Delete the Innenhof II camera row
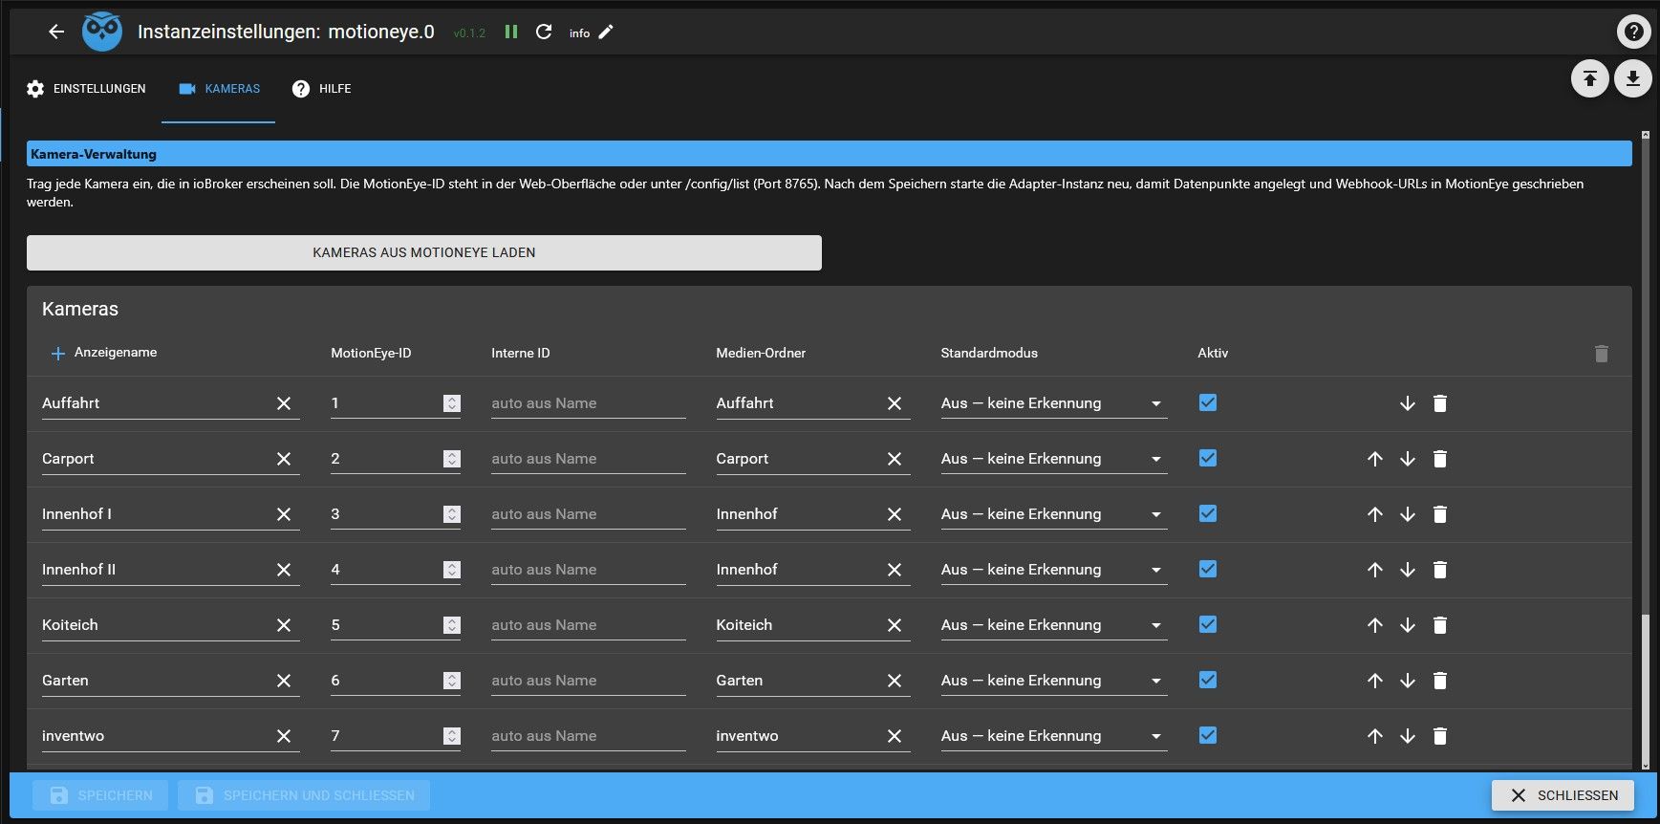The height and width of the screenshot is (824, 1660). tap(1440, 570)
